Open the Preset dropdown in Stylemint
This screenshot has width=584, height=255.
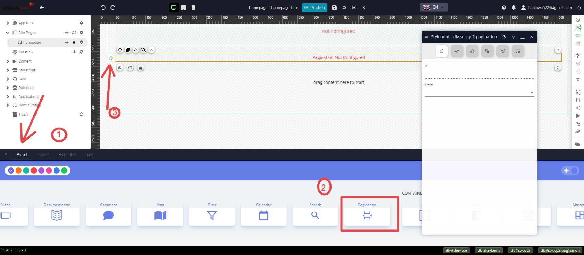point(479,93)
